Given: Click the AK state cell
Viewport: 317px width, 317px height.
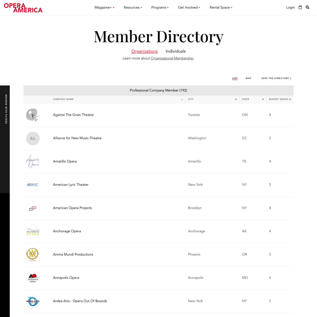Looking at the screenshot, I should (x=244, y=231).
